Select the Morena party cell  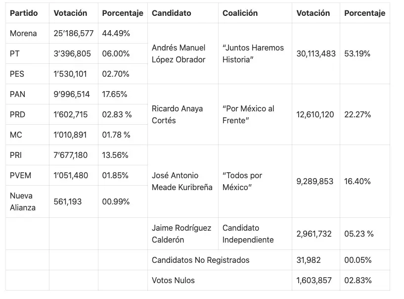[23, 34]
